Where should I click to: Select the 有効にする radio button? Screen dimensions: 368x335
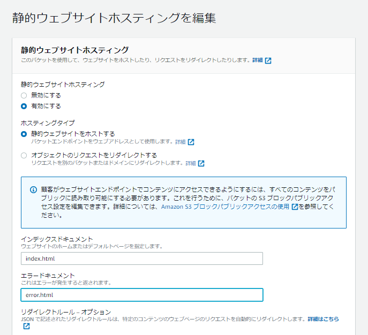click(x=24, y=106)
